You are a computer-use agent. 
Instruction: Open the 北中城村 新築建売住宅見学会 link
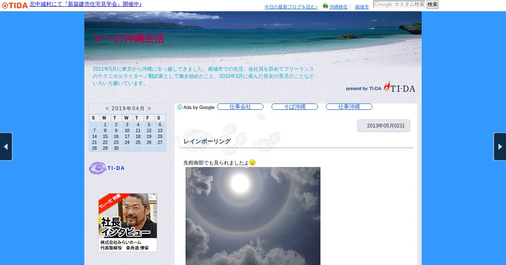tap(86, 5)
